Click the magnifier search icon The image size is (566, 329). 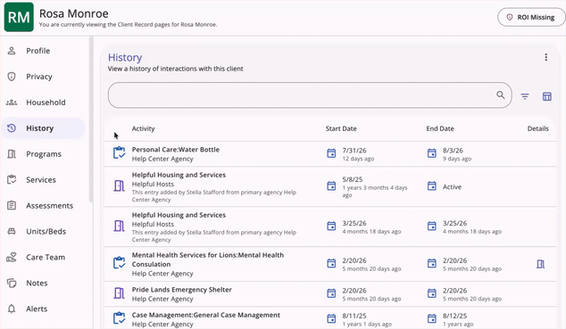[x=500, y=95]
